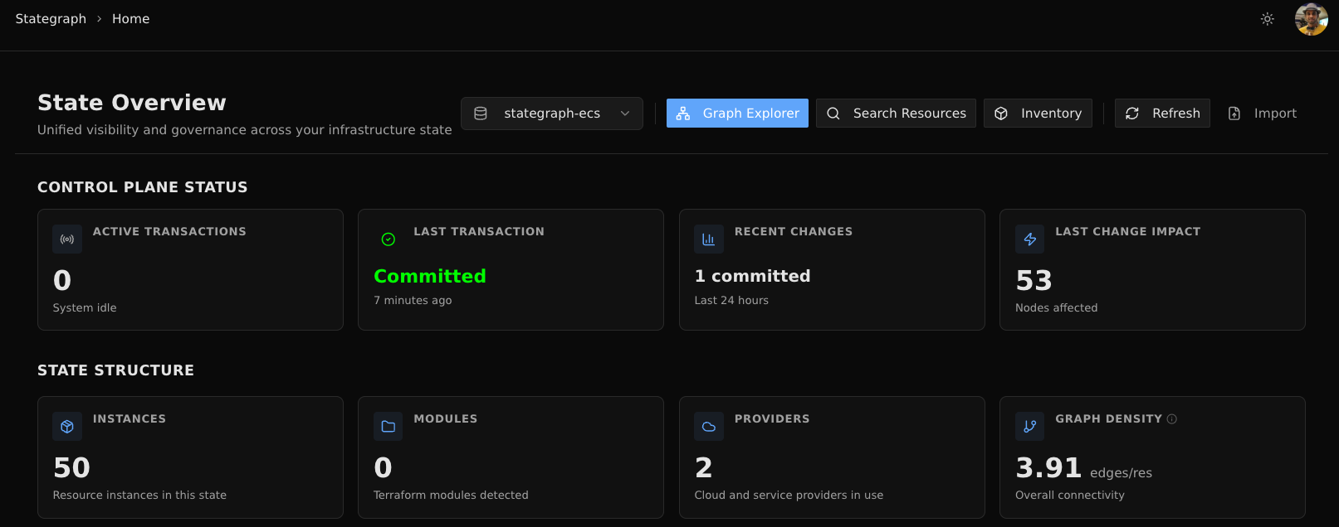
Task: Click the Graph Density branch icon
Action: (1029, 427)
